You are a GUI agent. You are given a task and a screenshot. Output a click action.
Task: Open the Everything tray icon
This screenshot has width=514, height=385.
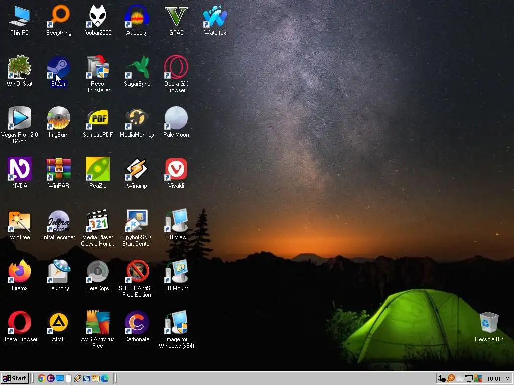[451, 379]
